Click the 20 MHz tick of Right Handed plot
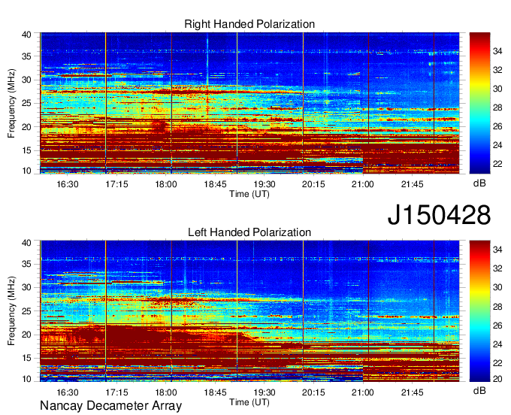Viewport: 511px width, 415px height. point(26,127)
